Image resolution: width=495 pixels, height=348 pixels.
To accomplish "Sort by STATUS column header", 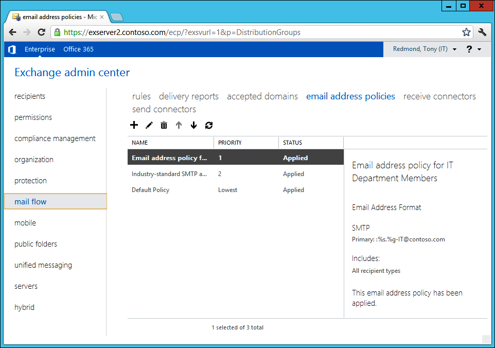I will [x=311, y=143].
